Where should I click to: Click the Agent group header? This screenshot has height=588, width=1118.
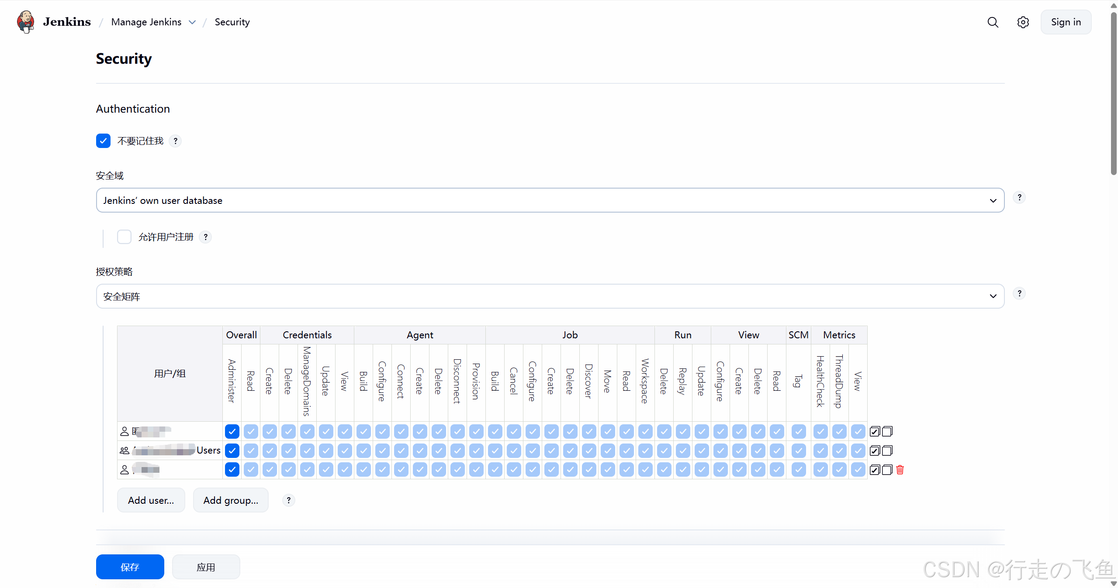click(420, 335)
